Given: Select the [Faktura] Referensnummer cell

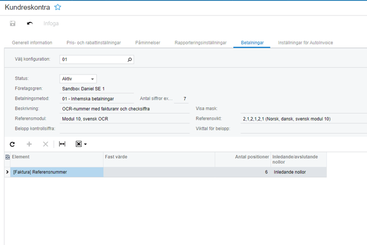Looking at the screenshot, I should (x=57, y=172).
